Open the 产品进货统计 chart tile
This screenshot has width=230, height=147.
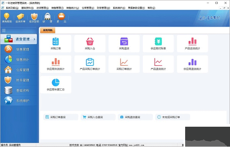(x=192, y=44)
